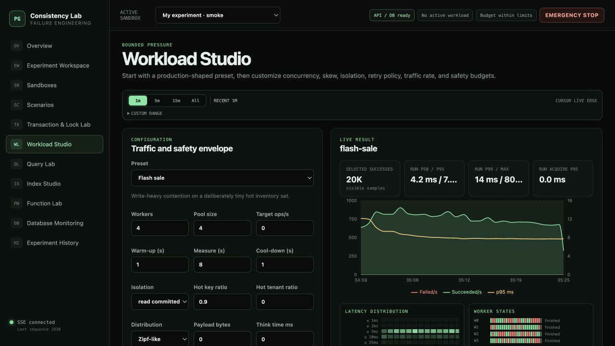Click the Measure (s) input field

(222, 264)
